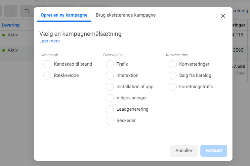Viewport: 250px width, 166px height.
Task: Sort by the Levering column header
Action: [11, 25]
